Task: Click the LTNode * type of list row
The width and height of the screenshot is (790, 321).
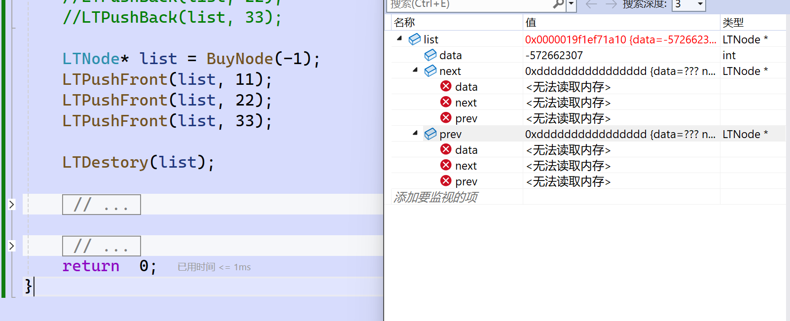Action: coord(745,39)
